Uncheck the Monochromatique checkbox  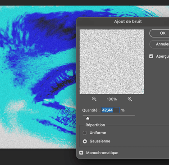[x=81, y=153]
